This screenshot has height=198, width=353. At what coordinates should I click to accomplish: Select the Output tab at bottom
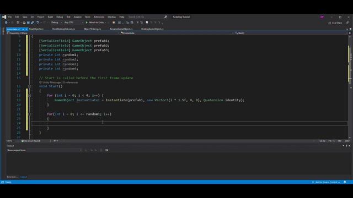coord(23,177)
